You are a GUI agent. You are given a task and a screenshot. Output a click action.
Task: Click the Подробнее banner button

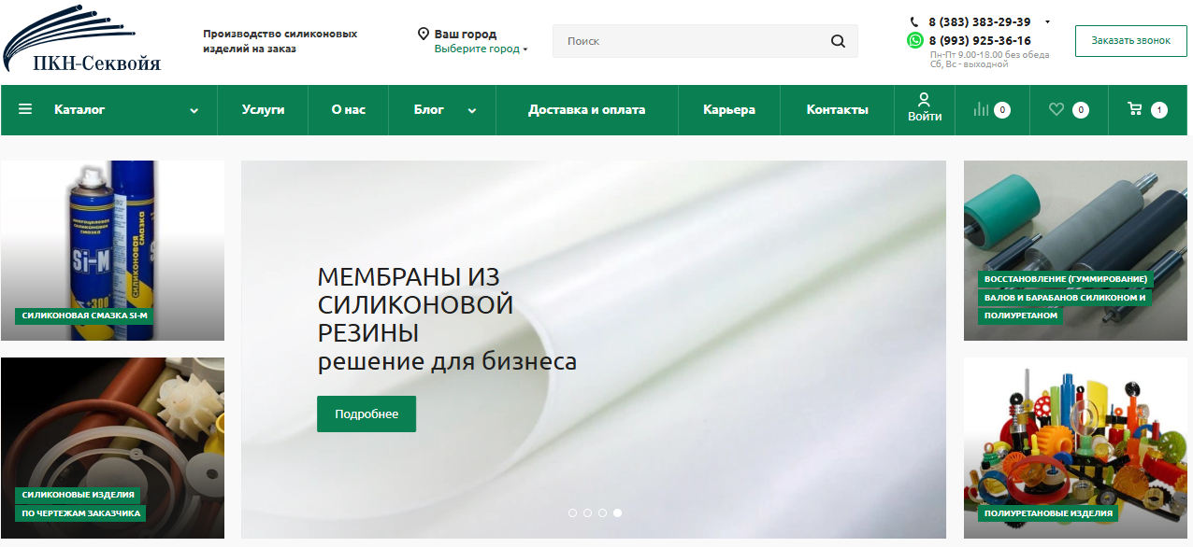pos(366,414)
